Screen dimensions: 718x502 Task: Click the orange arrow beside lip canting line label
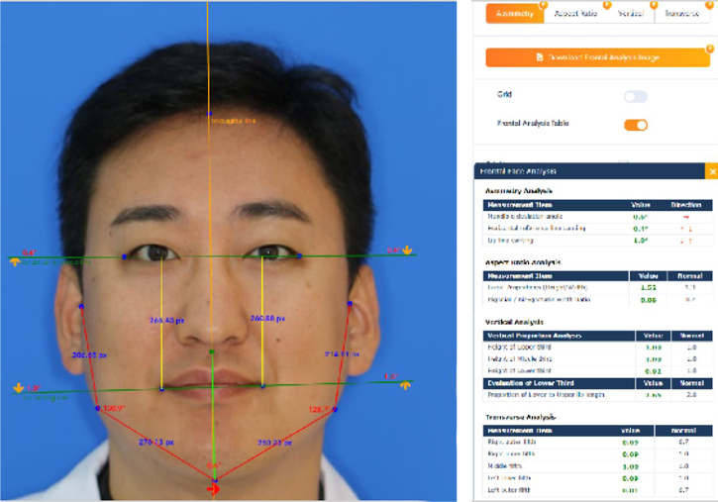18,387
